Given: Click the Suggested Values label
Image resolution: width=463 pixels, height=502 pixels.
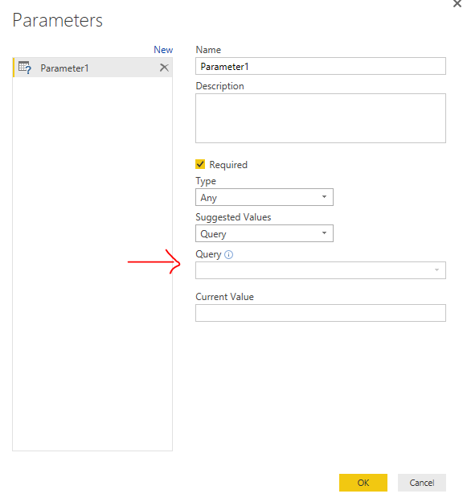Looking at the screenshot, I should coord(233,217).
